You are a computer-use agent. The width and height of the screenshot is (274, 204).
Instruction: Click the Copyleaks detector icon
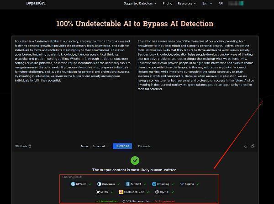point(99,184)
